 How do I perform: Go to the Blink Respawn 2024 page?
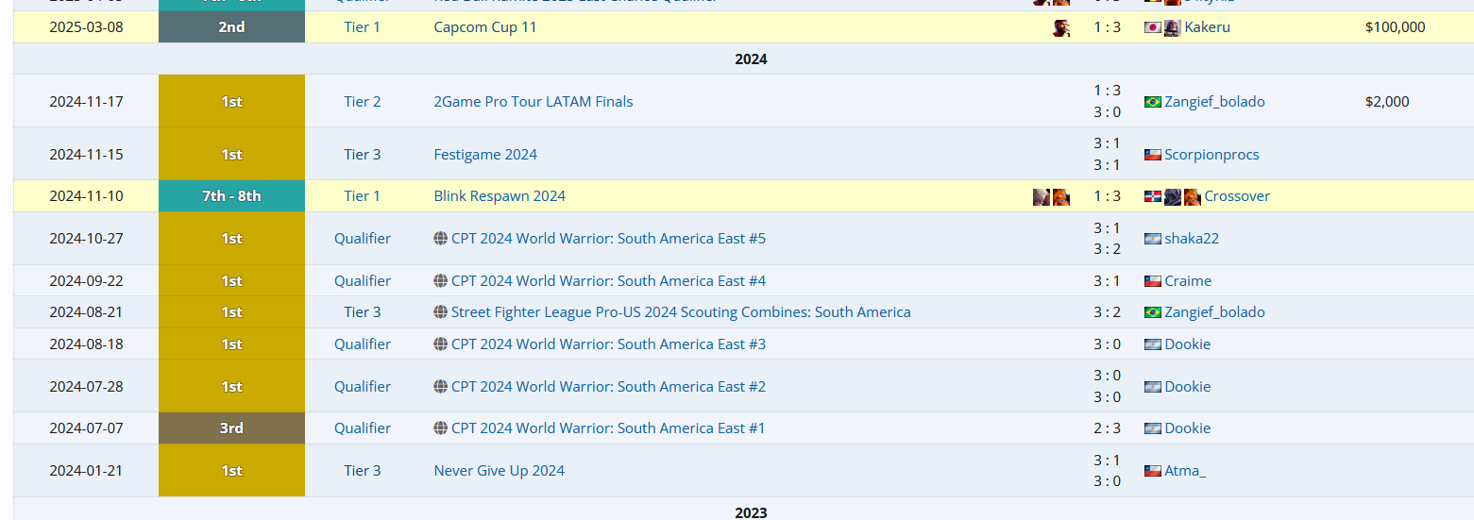pos(499,196)
